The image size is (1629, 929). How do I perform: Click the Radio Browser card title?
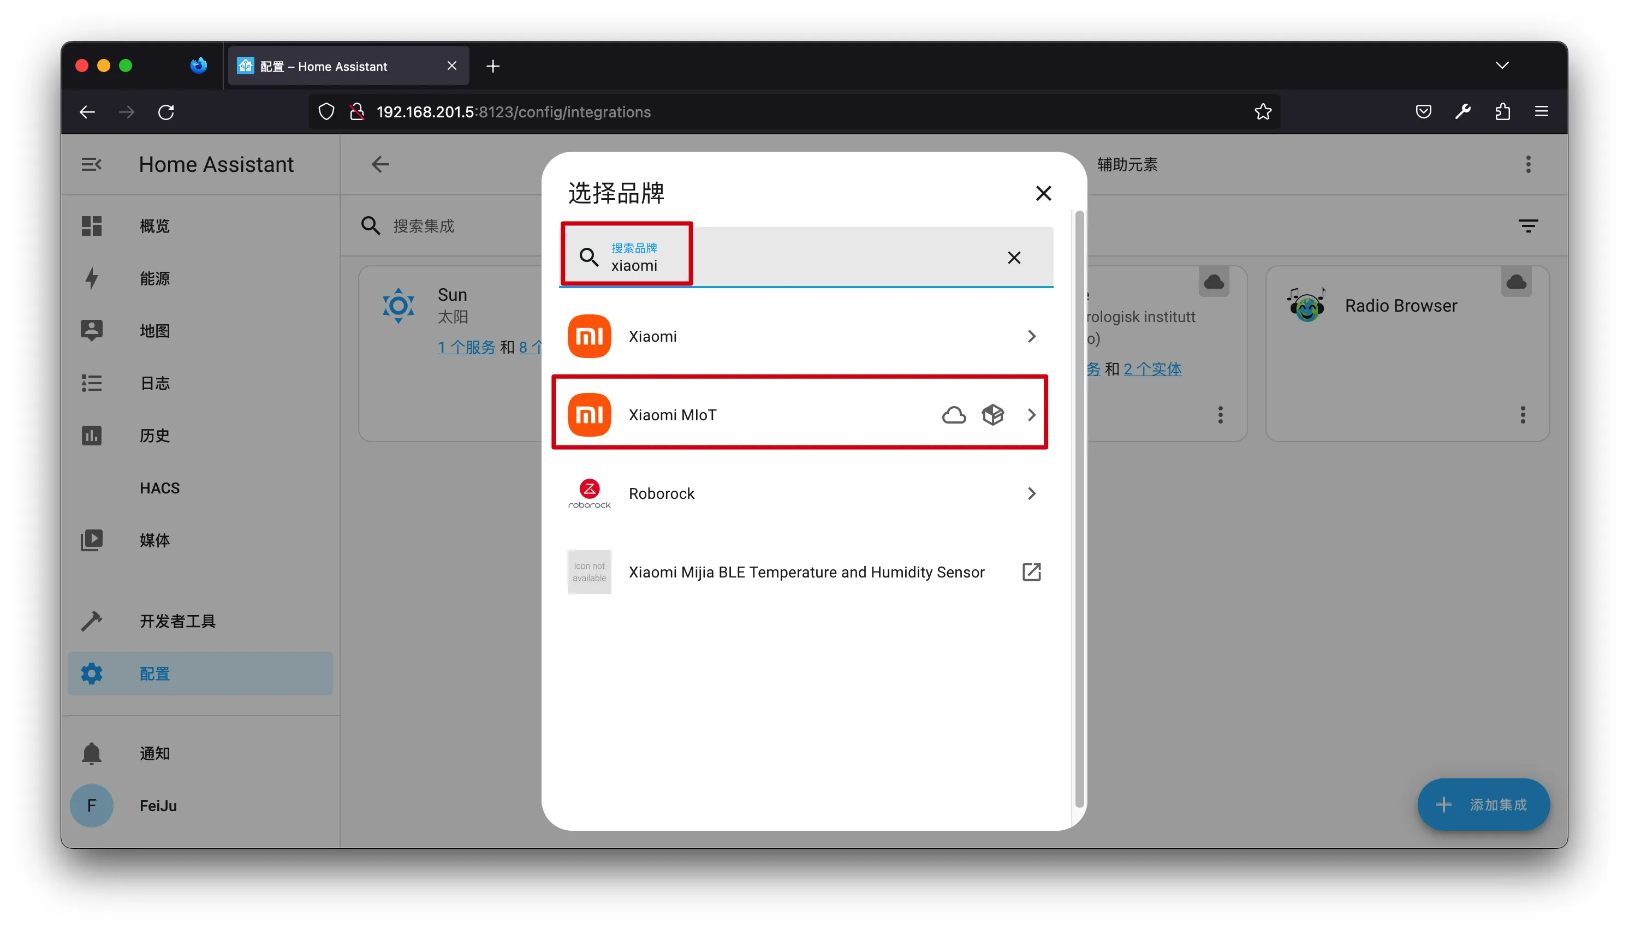click(1401, 306)
